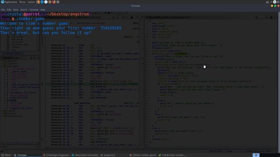
Task: Switch to Burp Suite Community taskbar item
Action: coord(85,155)
